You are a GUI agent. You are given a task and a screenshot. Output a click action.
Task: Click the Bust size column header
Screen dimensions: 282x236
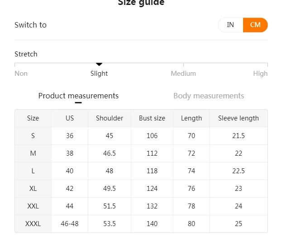click(x=152, y=118)
